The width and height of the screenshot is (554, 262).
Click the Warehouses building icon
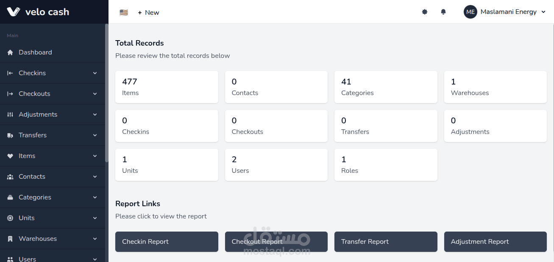coord(10,239)
